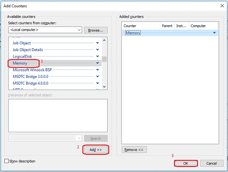This screenshot has height=172, width=228.
Task: Select MSDTC Bridge 3.0.0.0 counter
Action: coord(31,77)
